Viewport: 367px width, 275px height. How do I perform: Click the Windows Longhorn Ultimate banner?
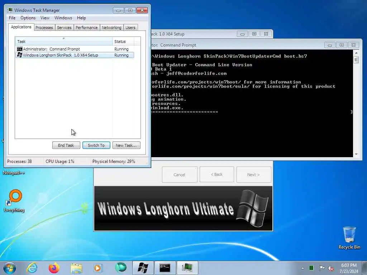click(x=183, y=208)
